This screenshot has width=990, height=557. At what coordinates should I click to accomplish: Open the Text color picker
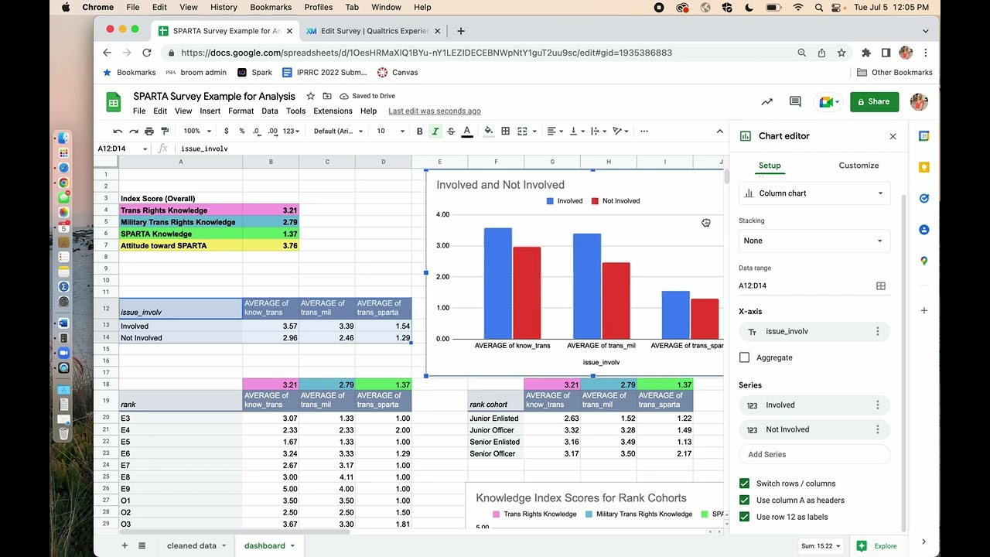[467, 132]
